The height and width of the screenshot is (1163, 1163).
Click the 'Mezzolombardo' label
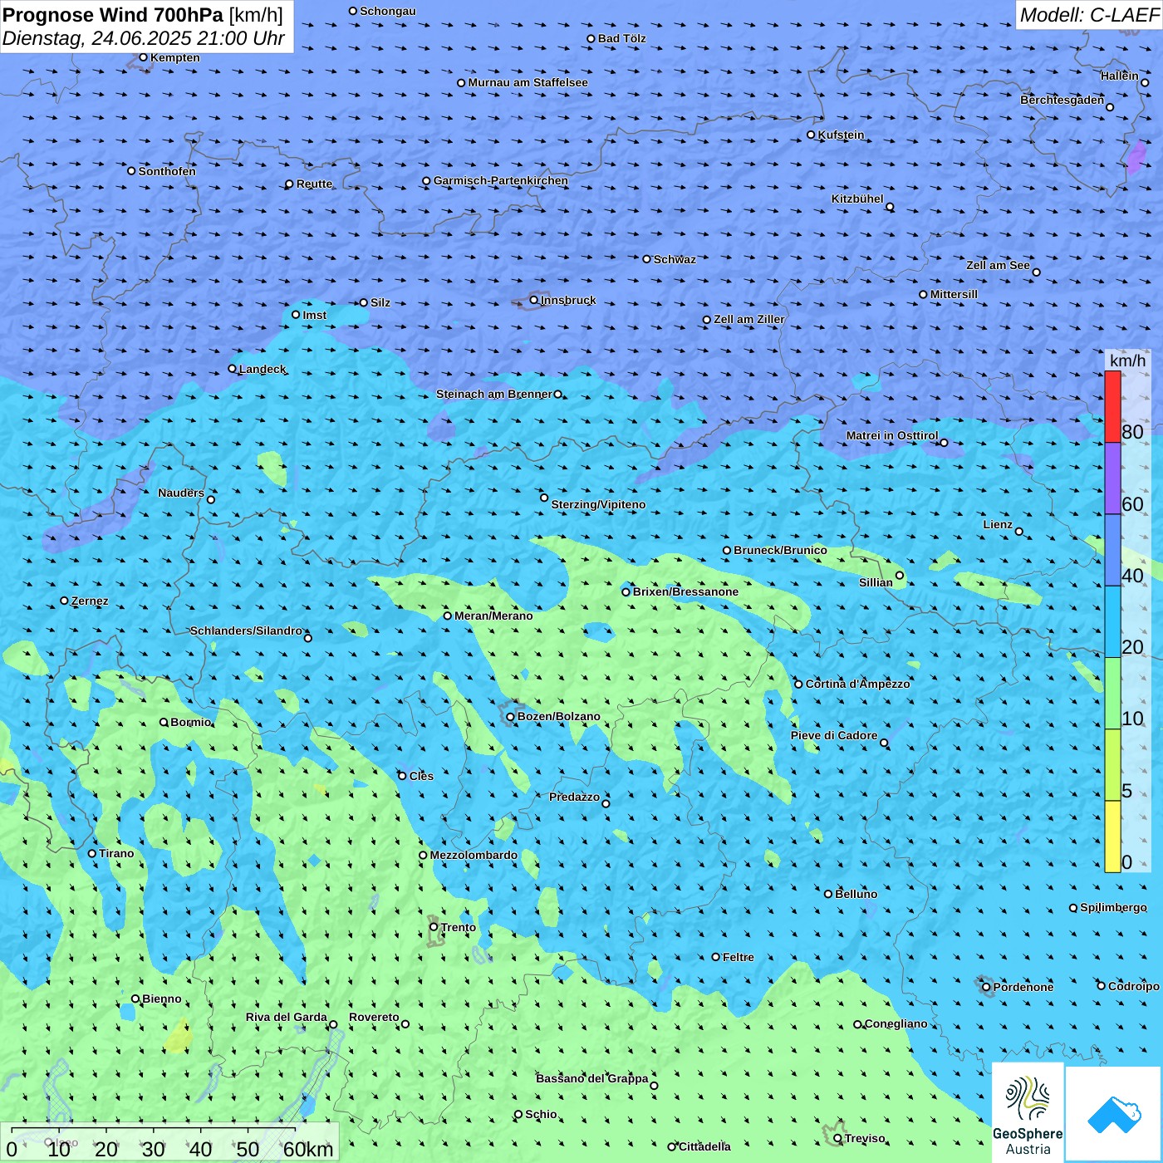point(474,855)
